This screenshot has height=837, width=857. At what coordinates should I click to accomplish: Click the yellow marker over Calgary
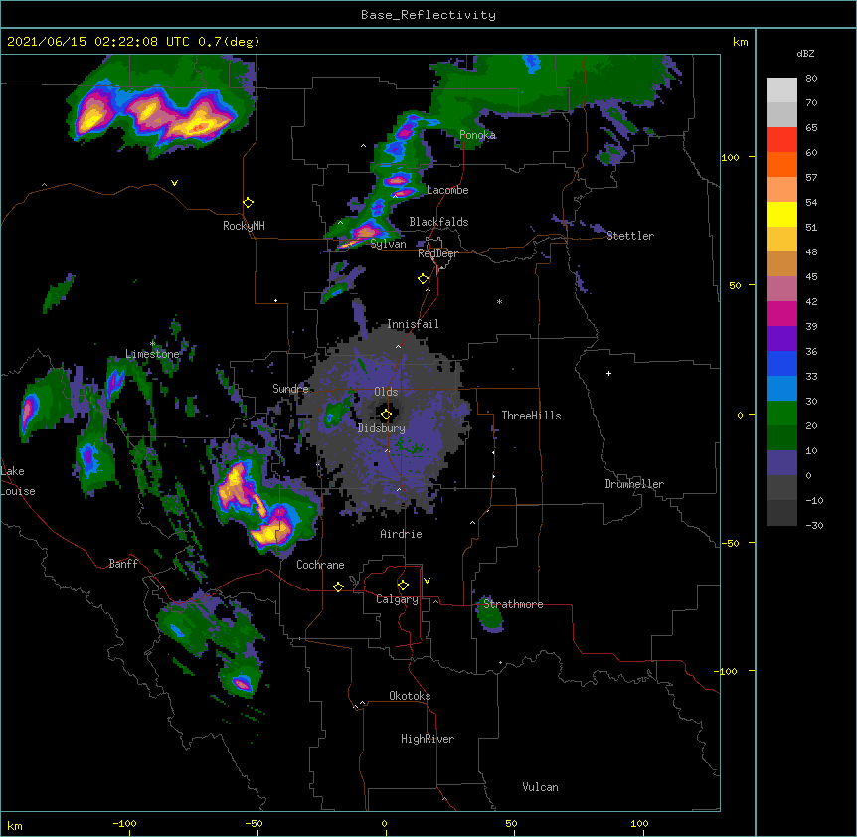(403, 586)
